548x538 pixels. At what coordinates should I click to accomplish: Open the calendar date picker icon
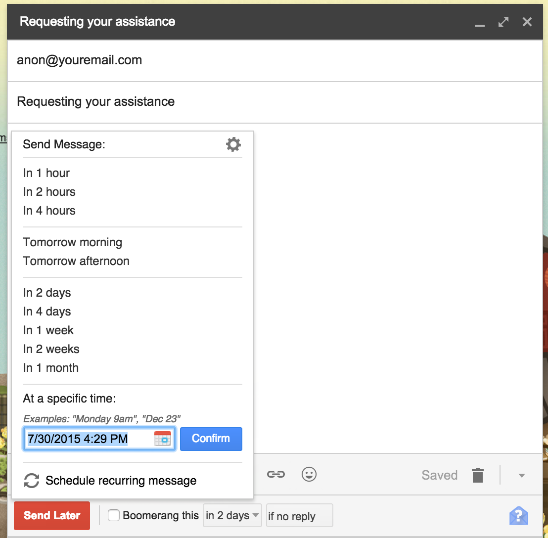163,439
